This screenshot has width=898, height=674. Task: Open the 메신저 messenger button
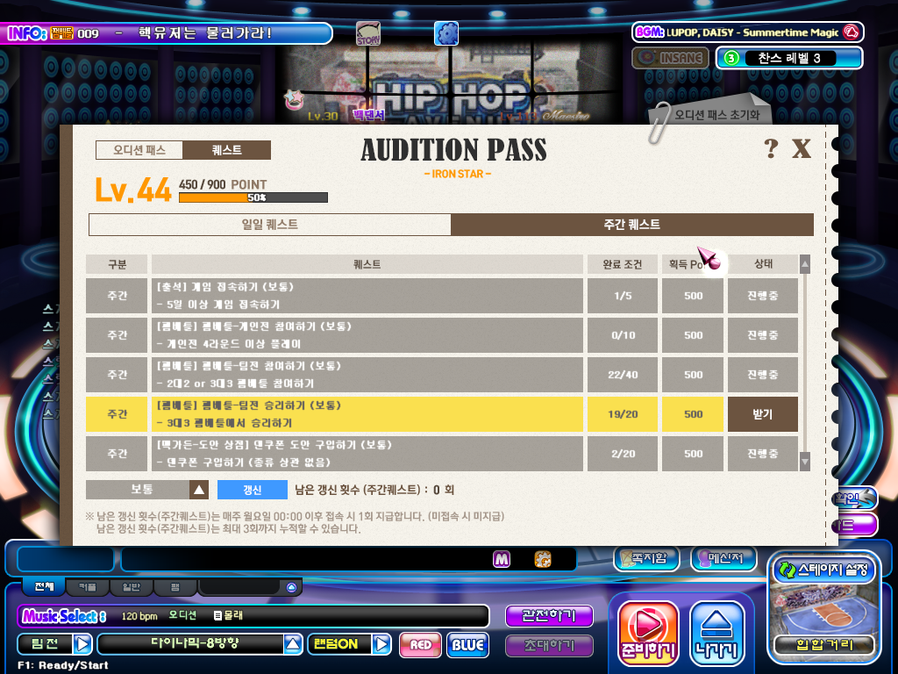coord(723,558)
